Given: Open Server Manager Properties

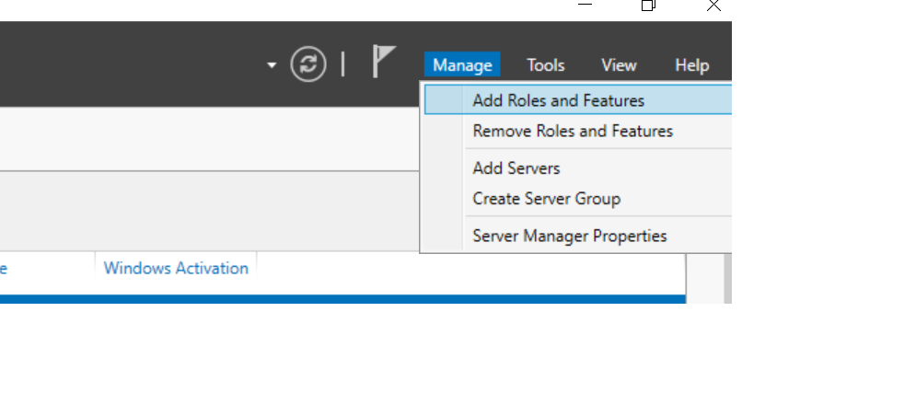Looking at the screenshot, I should 569,236.
